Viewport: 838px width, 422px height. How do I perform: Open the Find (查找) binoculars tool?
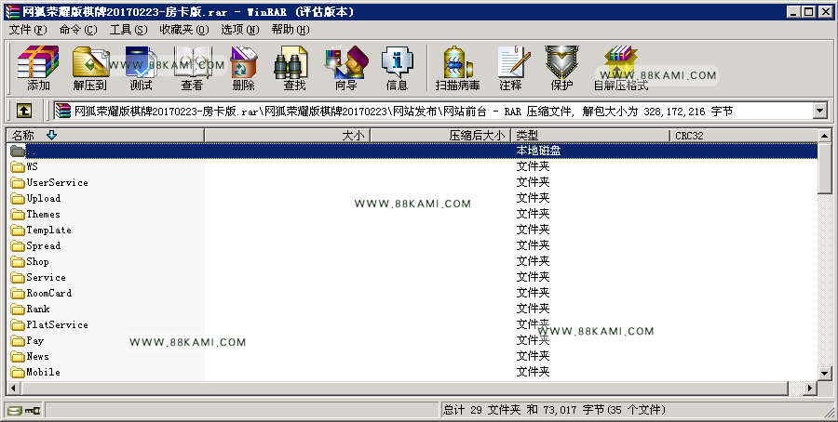pos(294,68)
